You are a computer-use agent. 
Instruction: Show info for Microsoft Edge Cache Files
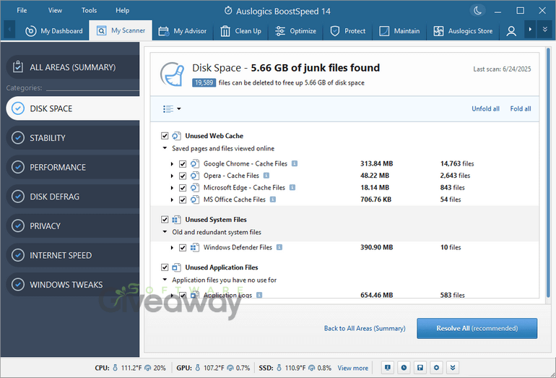click(x=292, y=187)
